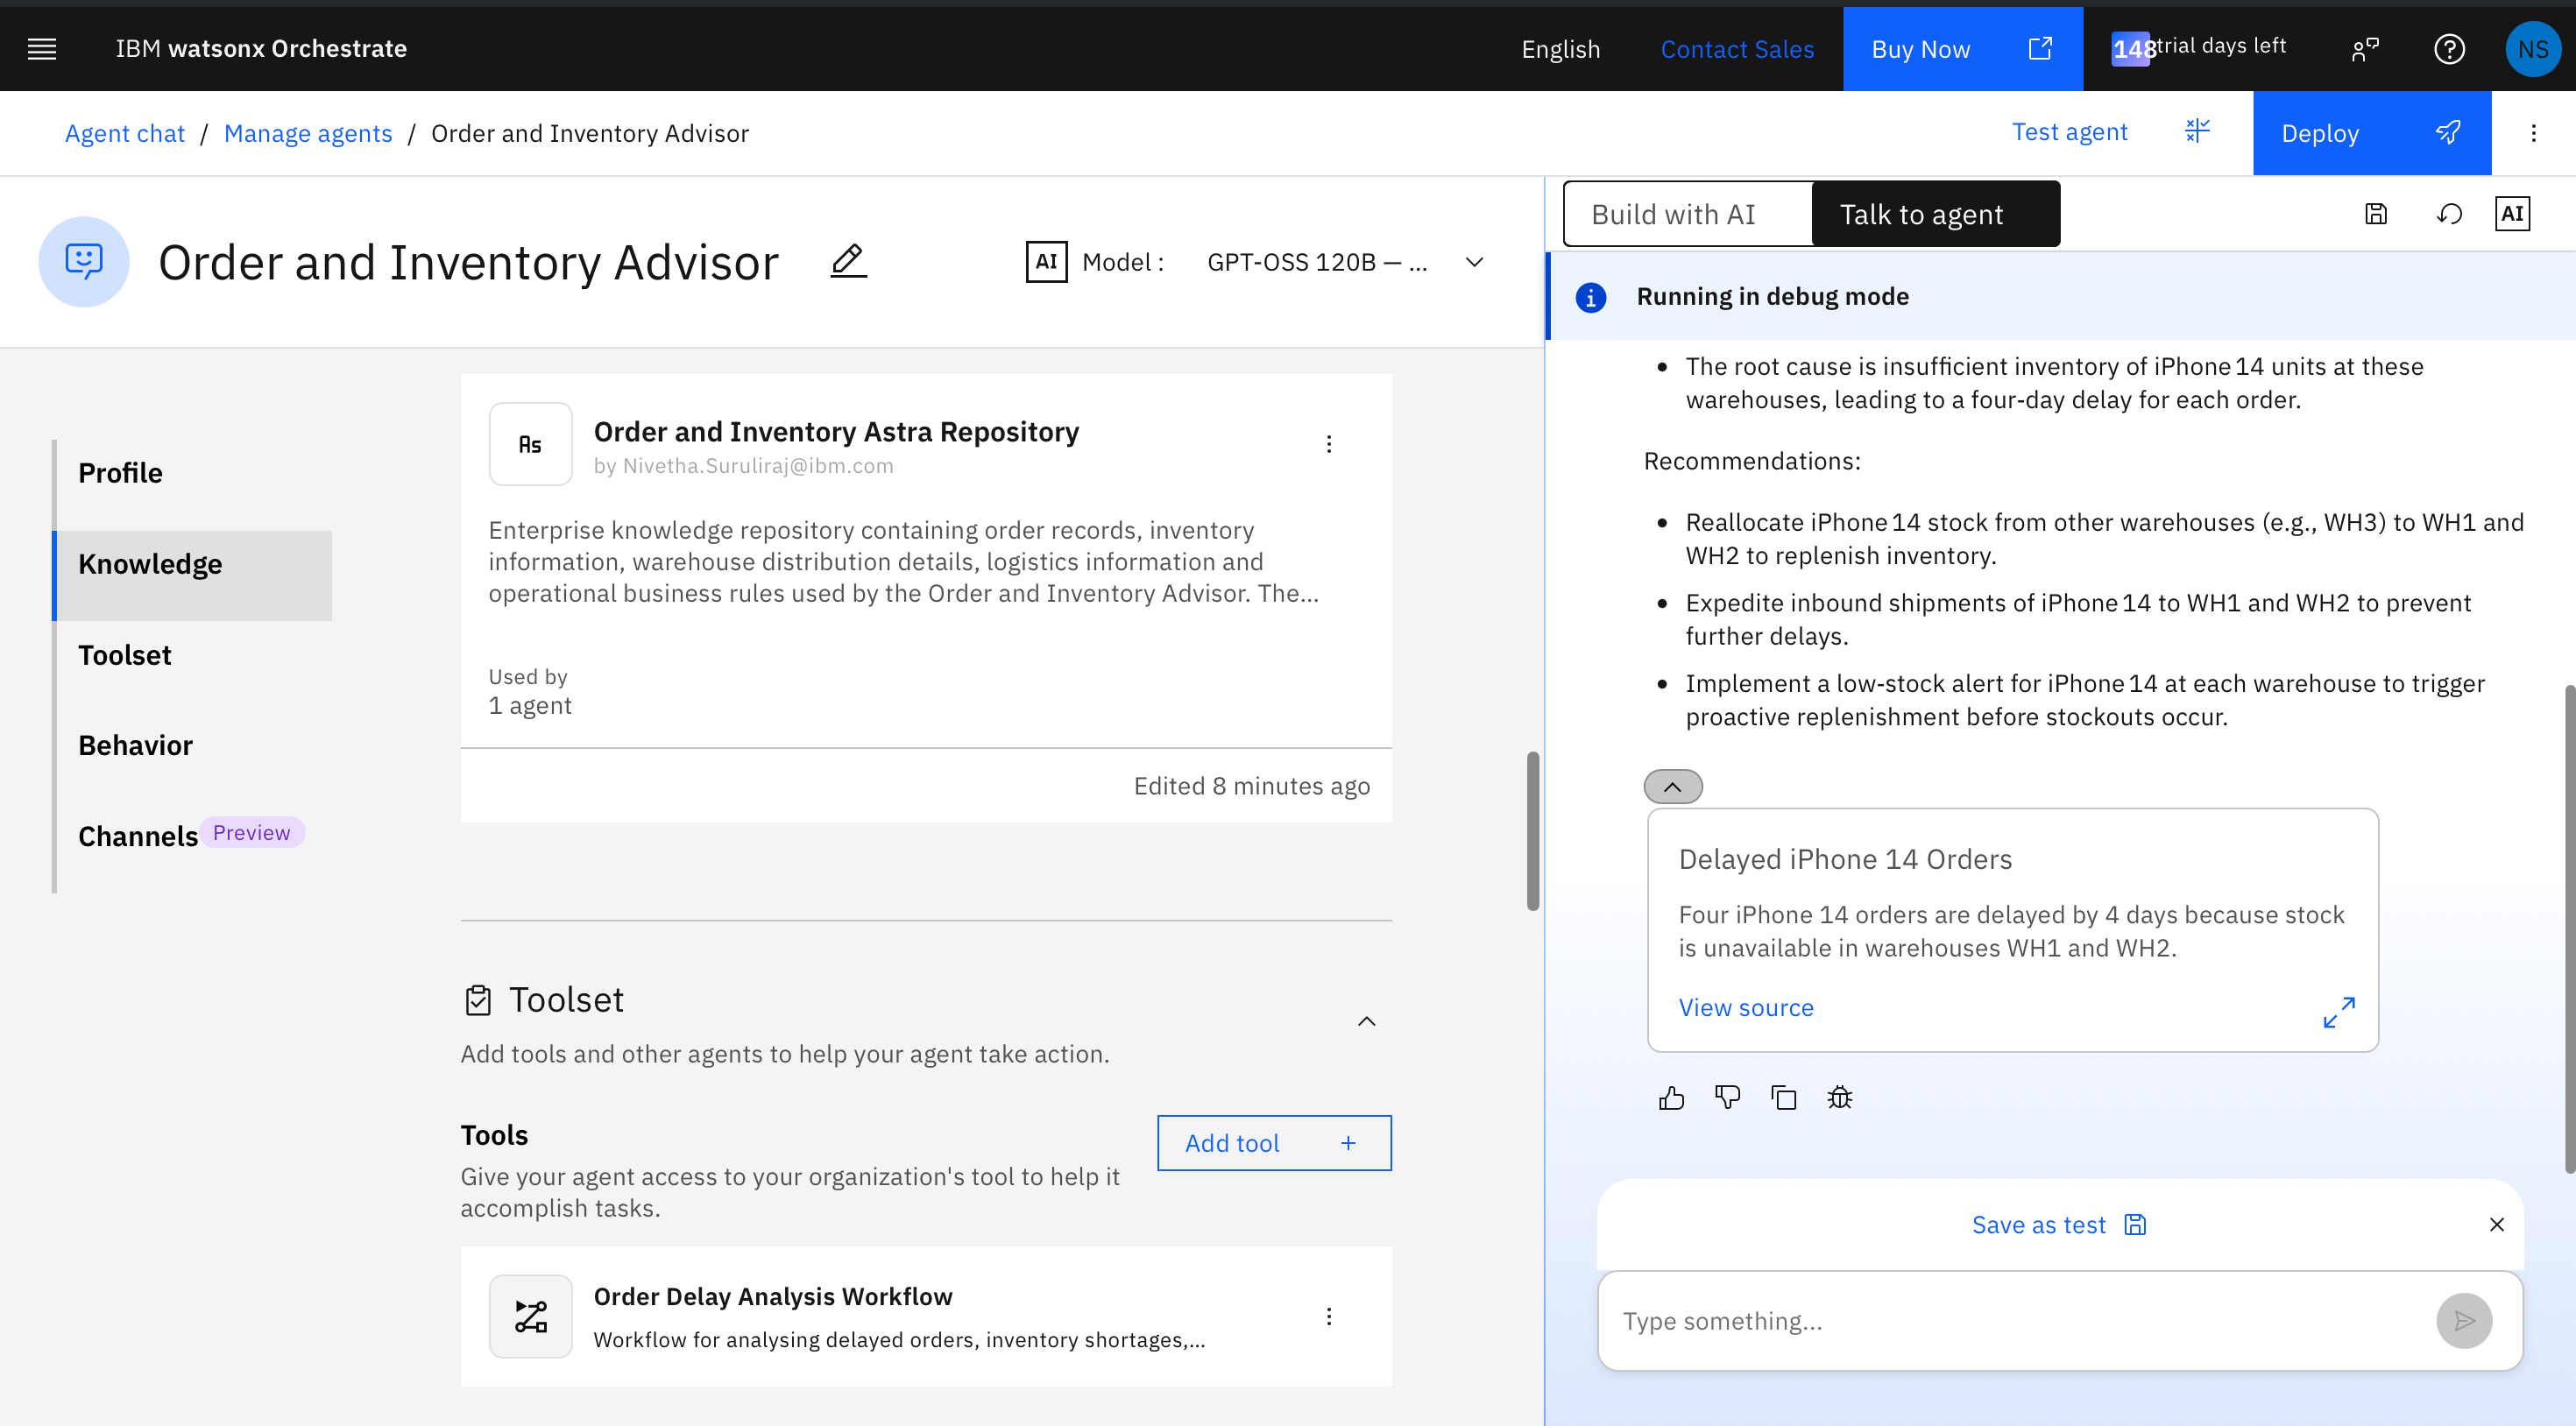Click the Deploy rocket icon
Viewport: 2576px width, 1426px height.
tap(2448, 132)
